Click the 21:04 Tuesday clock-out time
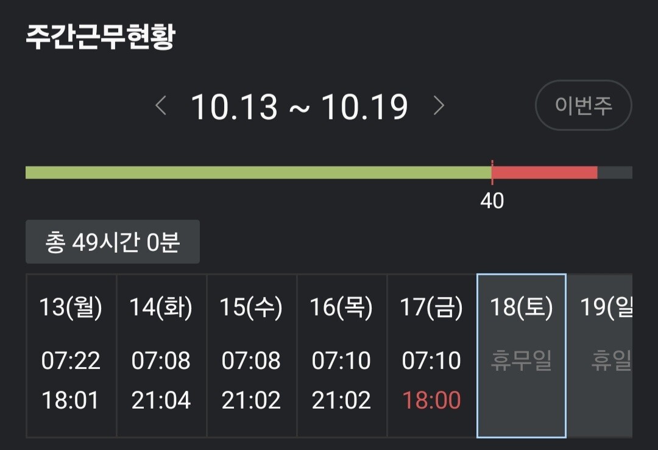Image resolution: width=658 pixels, height=450 pixels. pyautogui.click(x=161, y=401)
